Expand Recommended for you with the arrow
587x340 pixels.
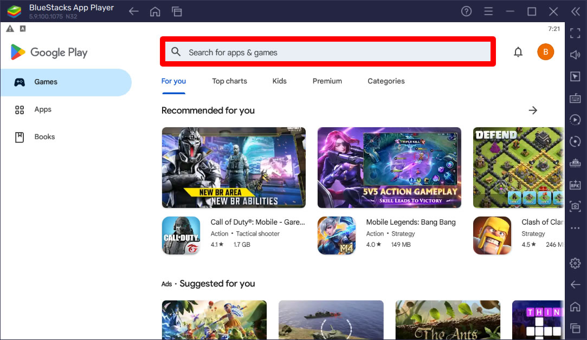(x=533, y=110)
